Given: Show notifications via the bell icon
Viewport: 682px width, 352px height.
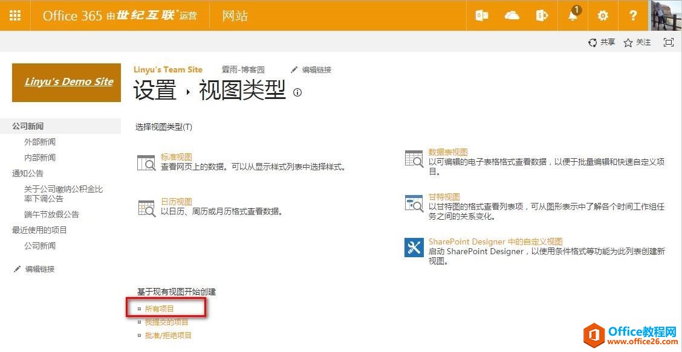Looking at the screenshot, I should (573, 16).
